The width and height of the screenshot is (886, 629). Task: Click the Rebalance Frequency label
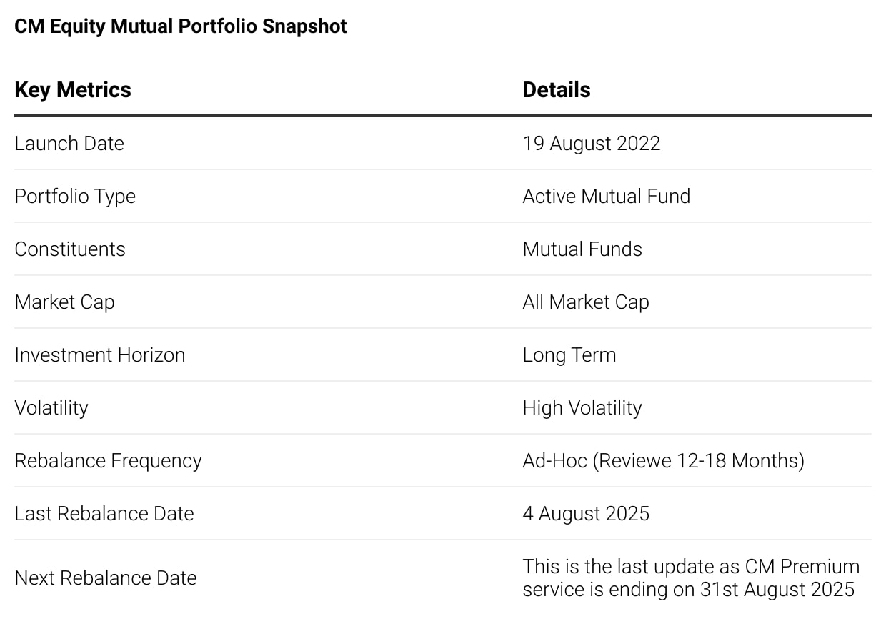(108, 461)
